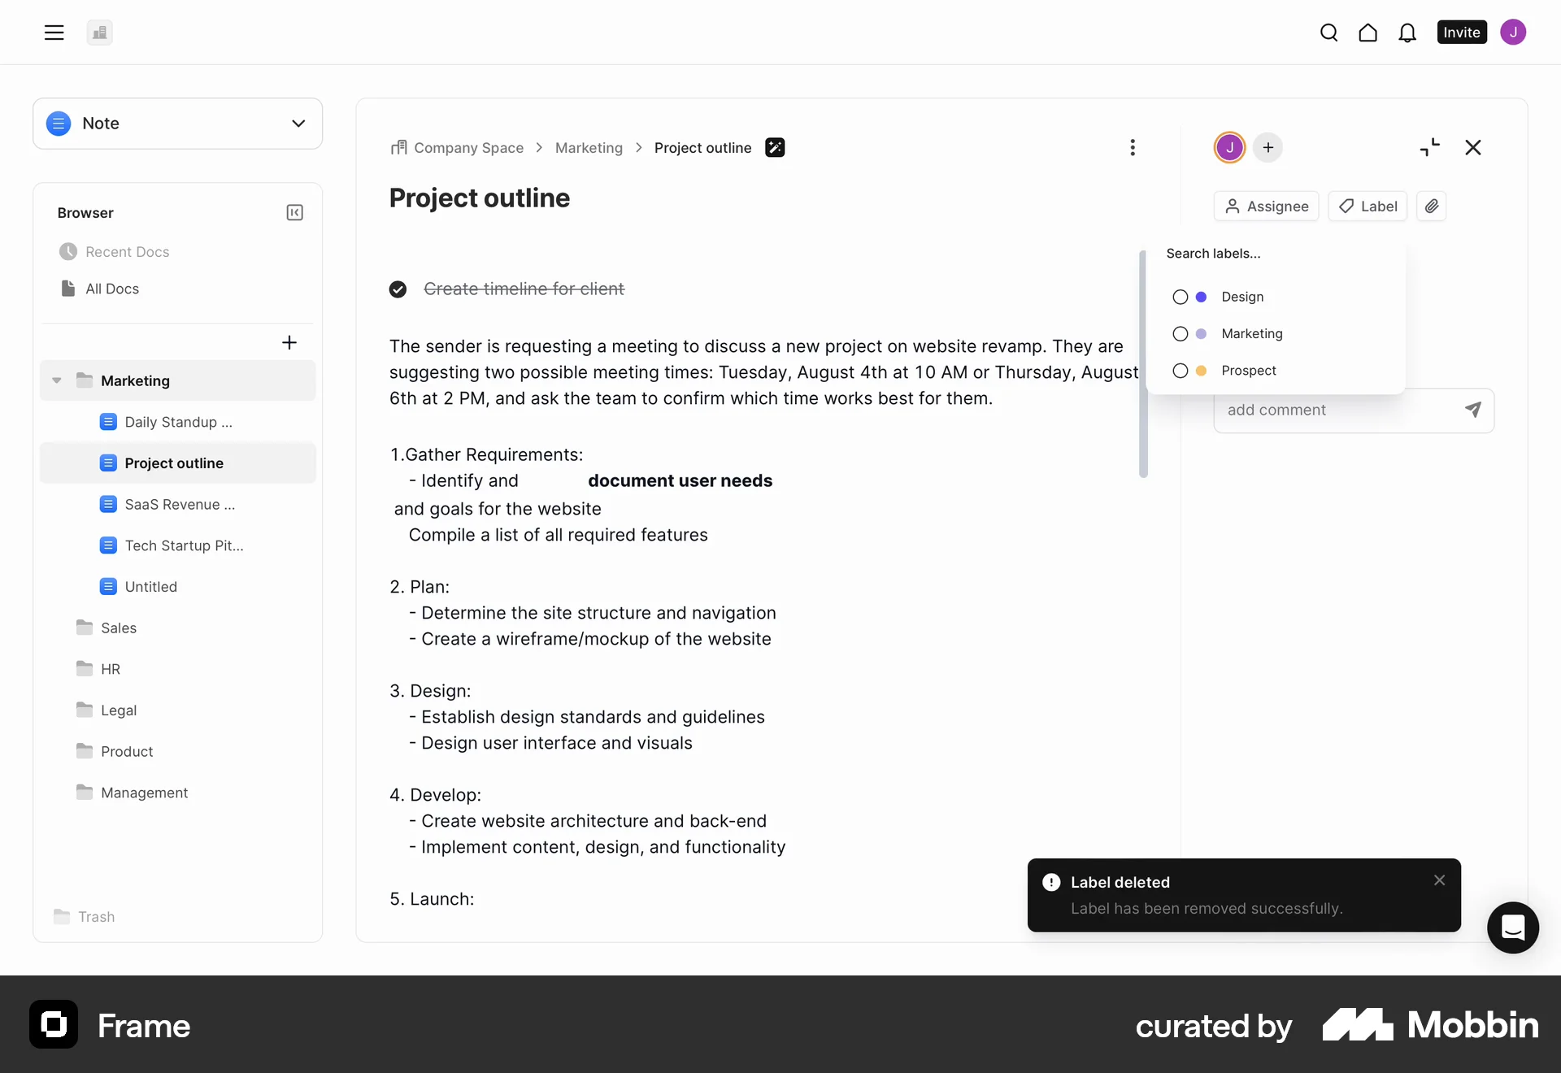Uncheck the Create timeline for client task
1561x1073 pixels.
(x=398, y=289)
